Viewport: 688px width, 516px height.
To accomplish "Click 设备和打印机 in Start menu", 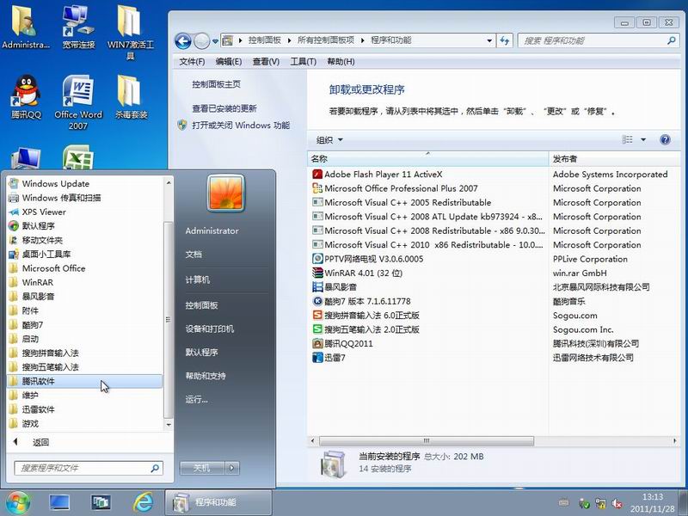I will 210,329.
